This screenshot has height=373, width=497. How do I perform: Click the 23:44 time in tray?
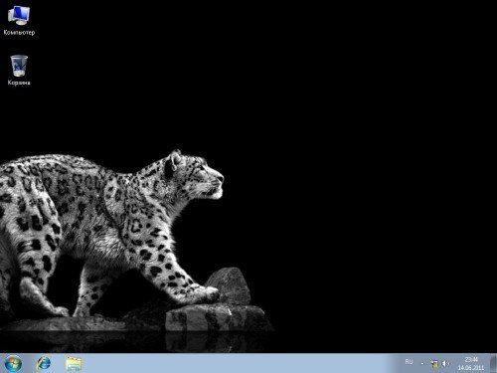[471, 359]
